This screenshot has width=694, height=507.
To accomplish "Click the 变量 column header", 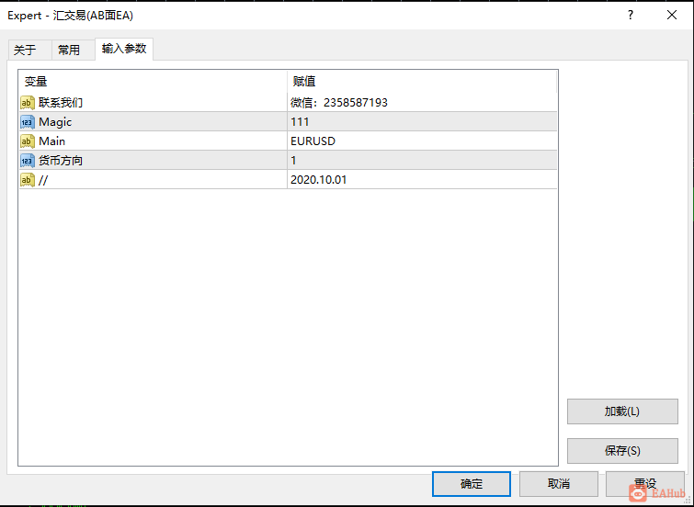I will [x=153, y=82].
